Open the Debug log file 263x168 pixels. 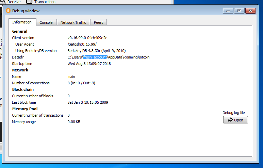pyautogui.click(x=235, y=120)
